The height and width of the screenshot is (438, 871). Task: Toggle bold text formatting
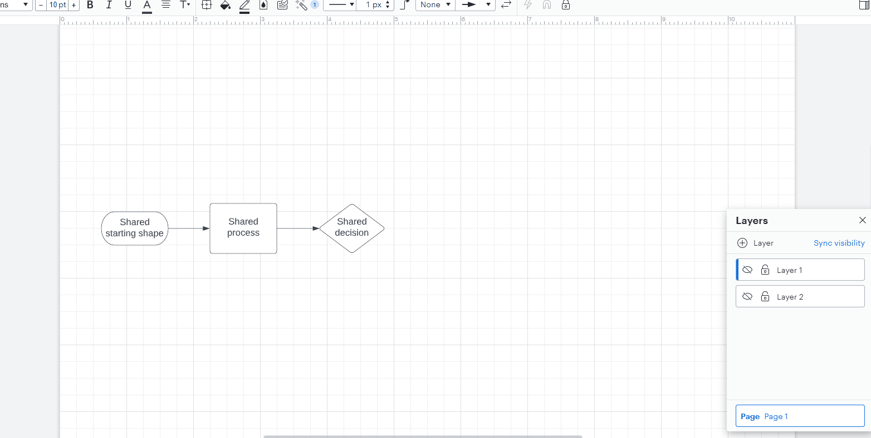(90, 5)
